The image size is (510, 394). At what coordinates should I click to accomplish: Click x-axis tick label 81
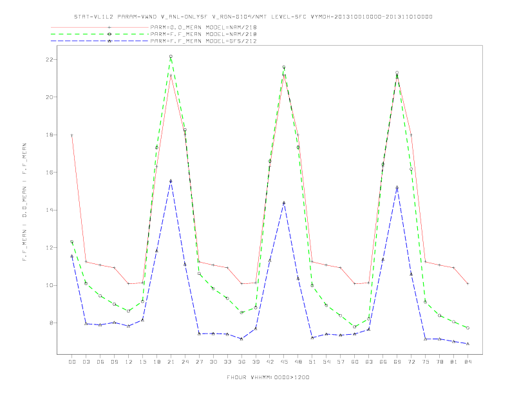point(454,362)
